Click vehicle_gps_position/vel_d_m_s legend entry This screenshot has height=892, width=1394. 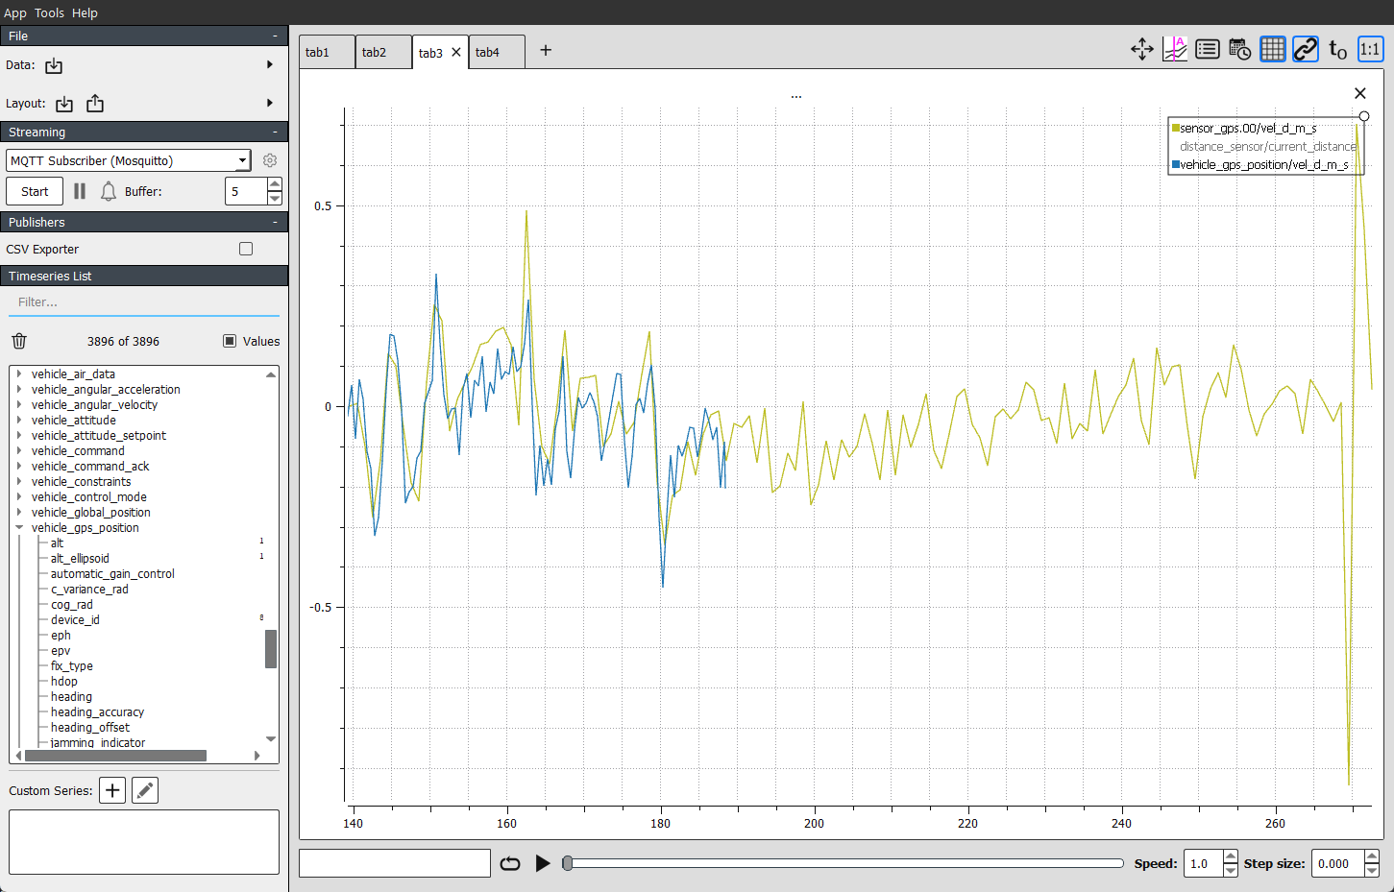point(1261,164)
